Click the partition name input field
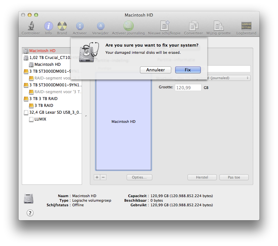278x246 pixels. (x=229, y=69)
